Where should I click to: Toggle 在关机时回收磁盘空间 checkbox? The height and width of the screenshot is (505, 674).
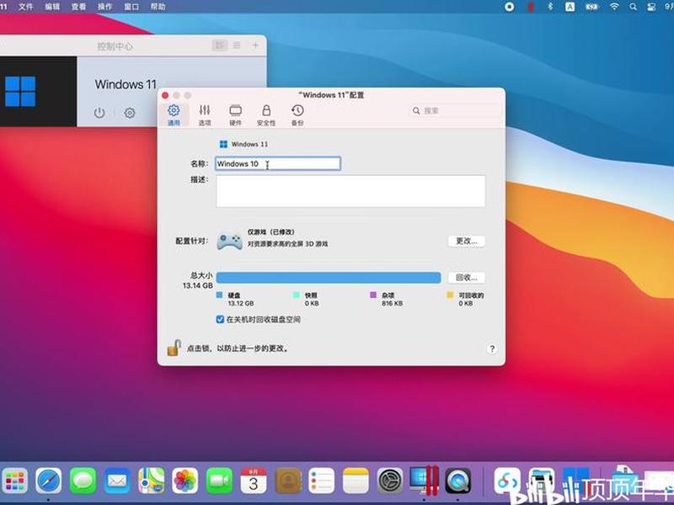[x=220, y=320]
